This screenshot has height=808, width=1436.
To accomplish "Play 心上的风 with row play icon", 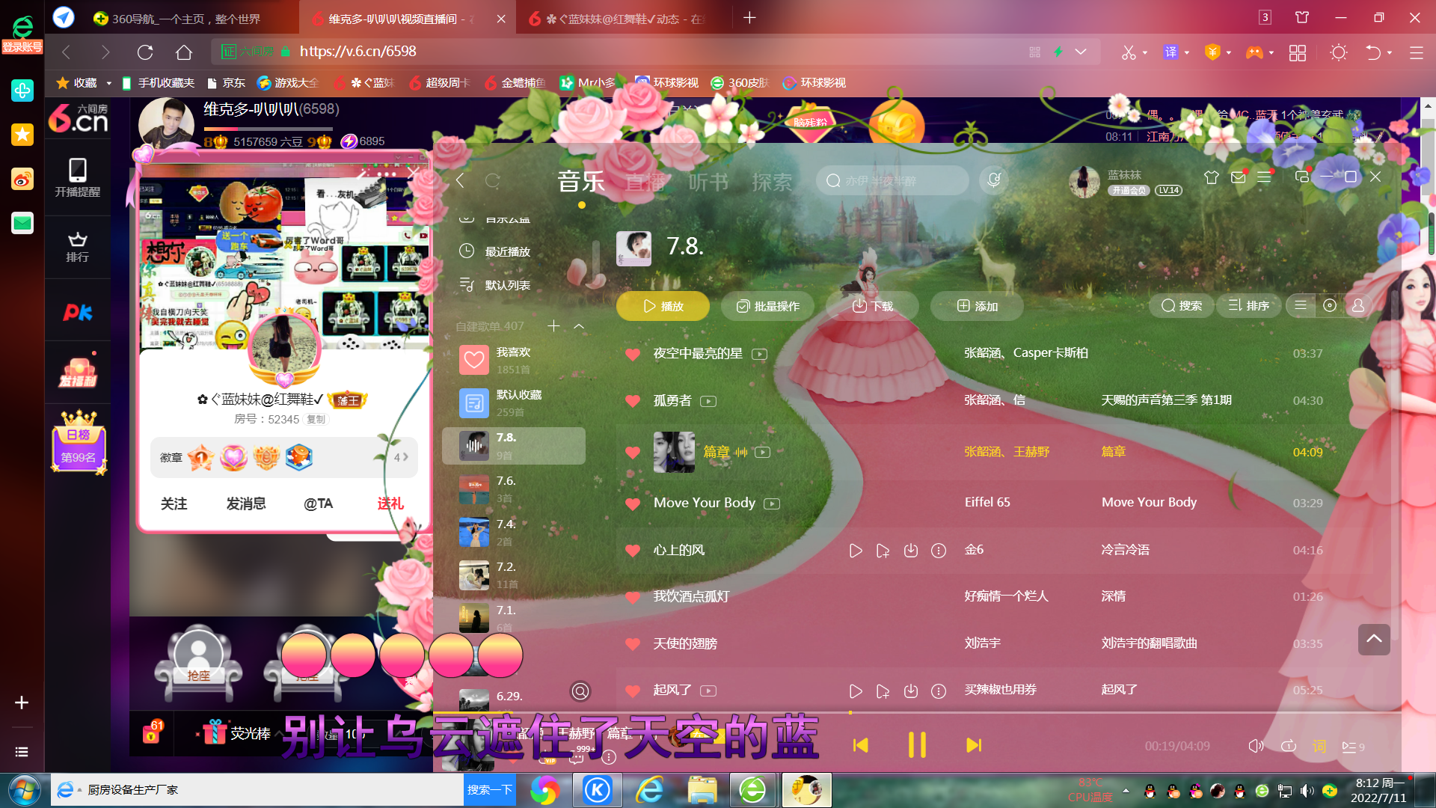I will pos(856,551).
